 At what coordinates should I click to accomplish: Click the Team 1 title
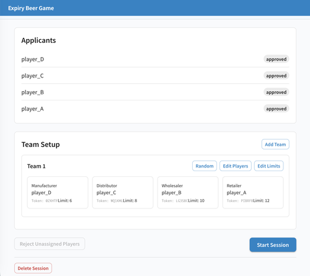pos(37,166)
